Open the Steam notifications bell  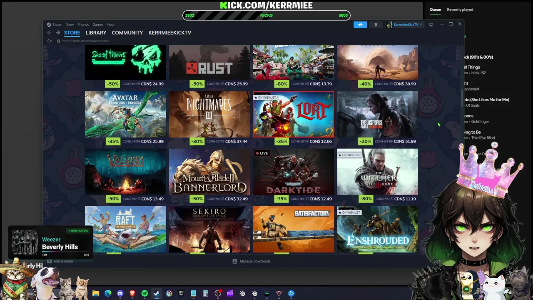[376, 25]
